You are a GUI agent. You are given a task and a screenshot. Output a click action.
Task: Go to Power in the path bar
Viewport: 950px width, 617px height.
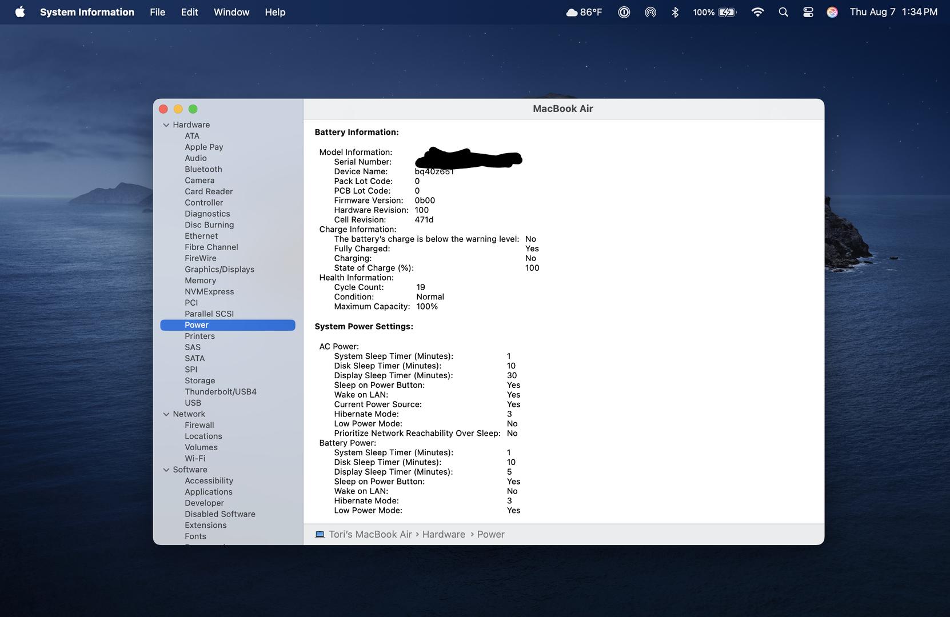tap(491, 534)
